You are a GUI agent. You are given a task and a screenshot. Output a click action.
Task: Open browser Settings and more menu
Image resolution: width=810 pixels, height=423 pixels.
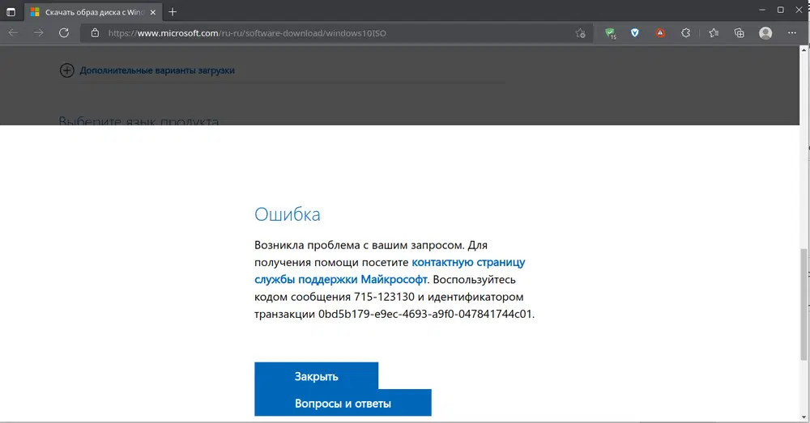792,33
